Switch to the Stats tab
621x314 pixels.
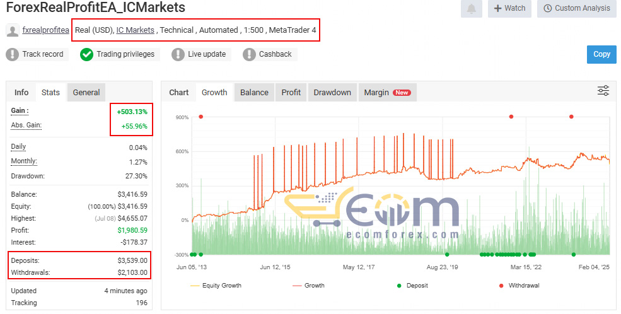point(50,92)
